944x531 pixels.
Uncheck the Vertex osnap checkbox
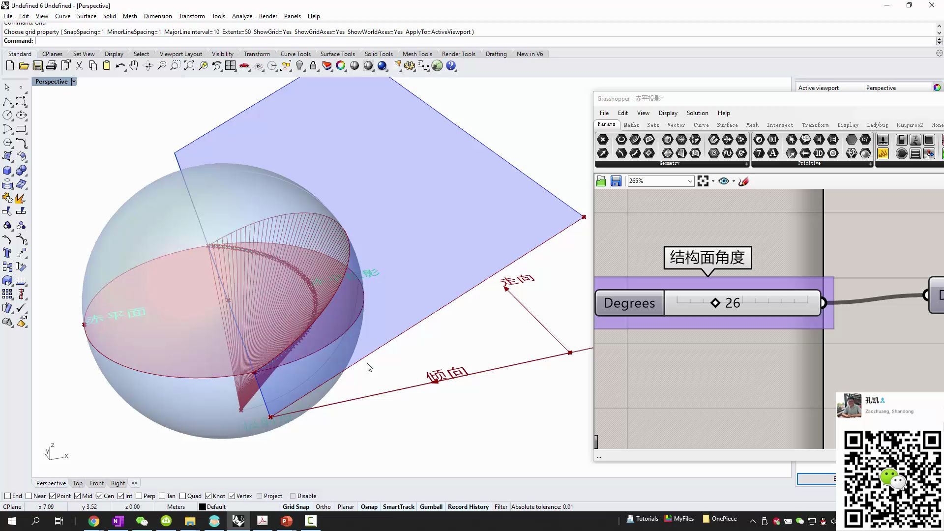(232, 496)
